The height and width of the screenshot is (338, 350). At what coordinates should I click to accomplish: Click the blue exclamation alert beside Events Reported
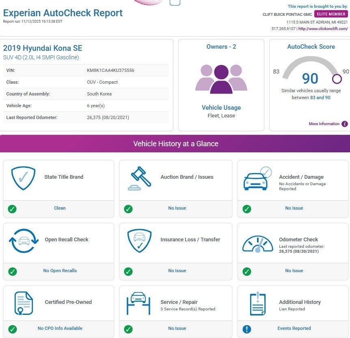[246, 329]
